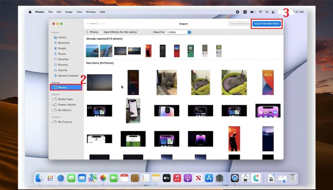This screenshot has height=190, width=333.
Task: Select the first coastline already-imported thumbnail
Action: pyautogui.click(x=92, y=51)
